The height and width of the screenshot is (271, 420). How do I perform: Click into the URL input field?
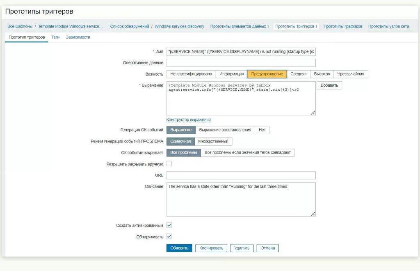point(241,175)
